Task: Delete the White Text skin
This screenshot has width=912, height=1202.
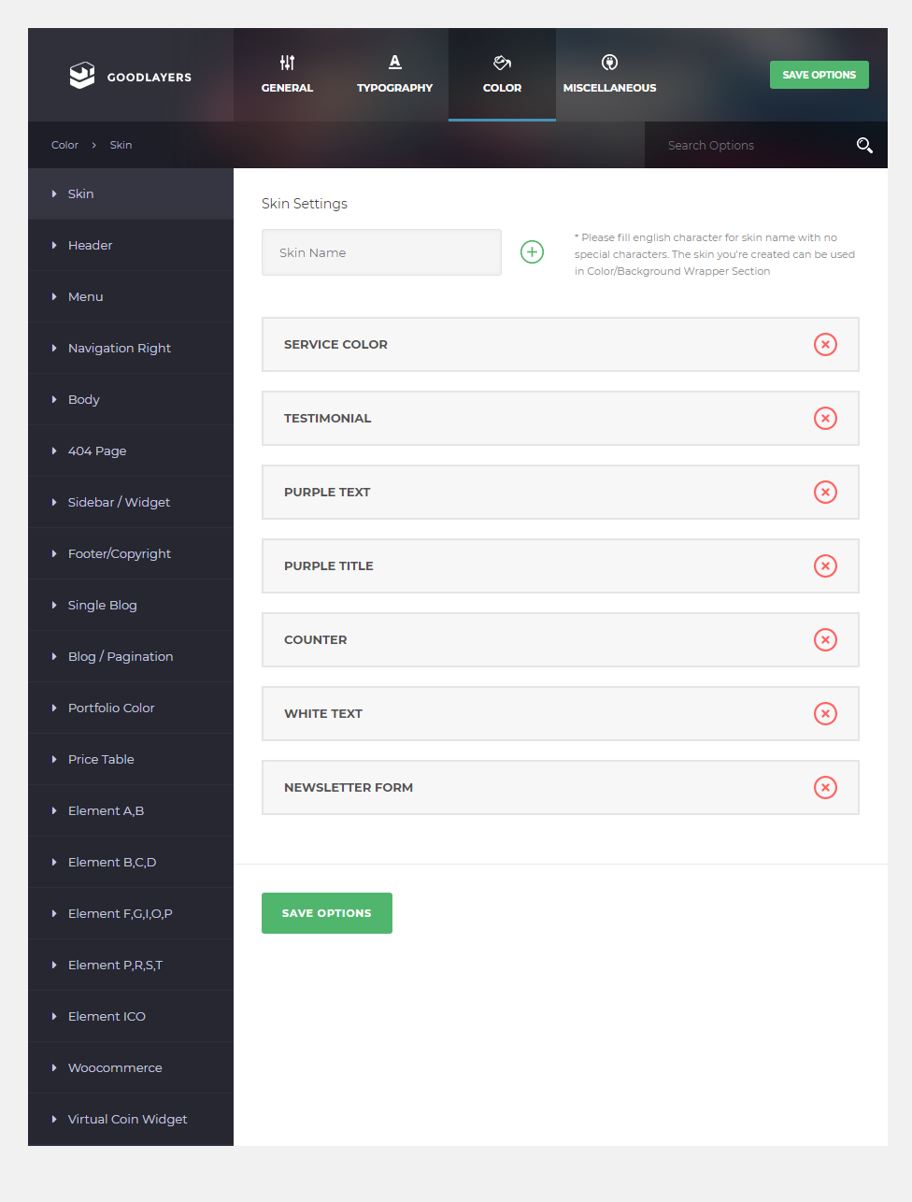Action: point(825,713)
